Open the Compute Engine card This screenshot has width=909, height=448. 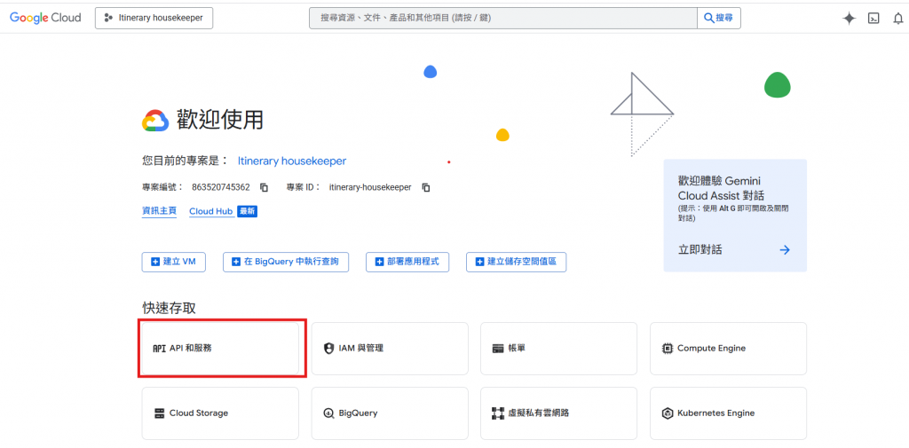point(728,349)
